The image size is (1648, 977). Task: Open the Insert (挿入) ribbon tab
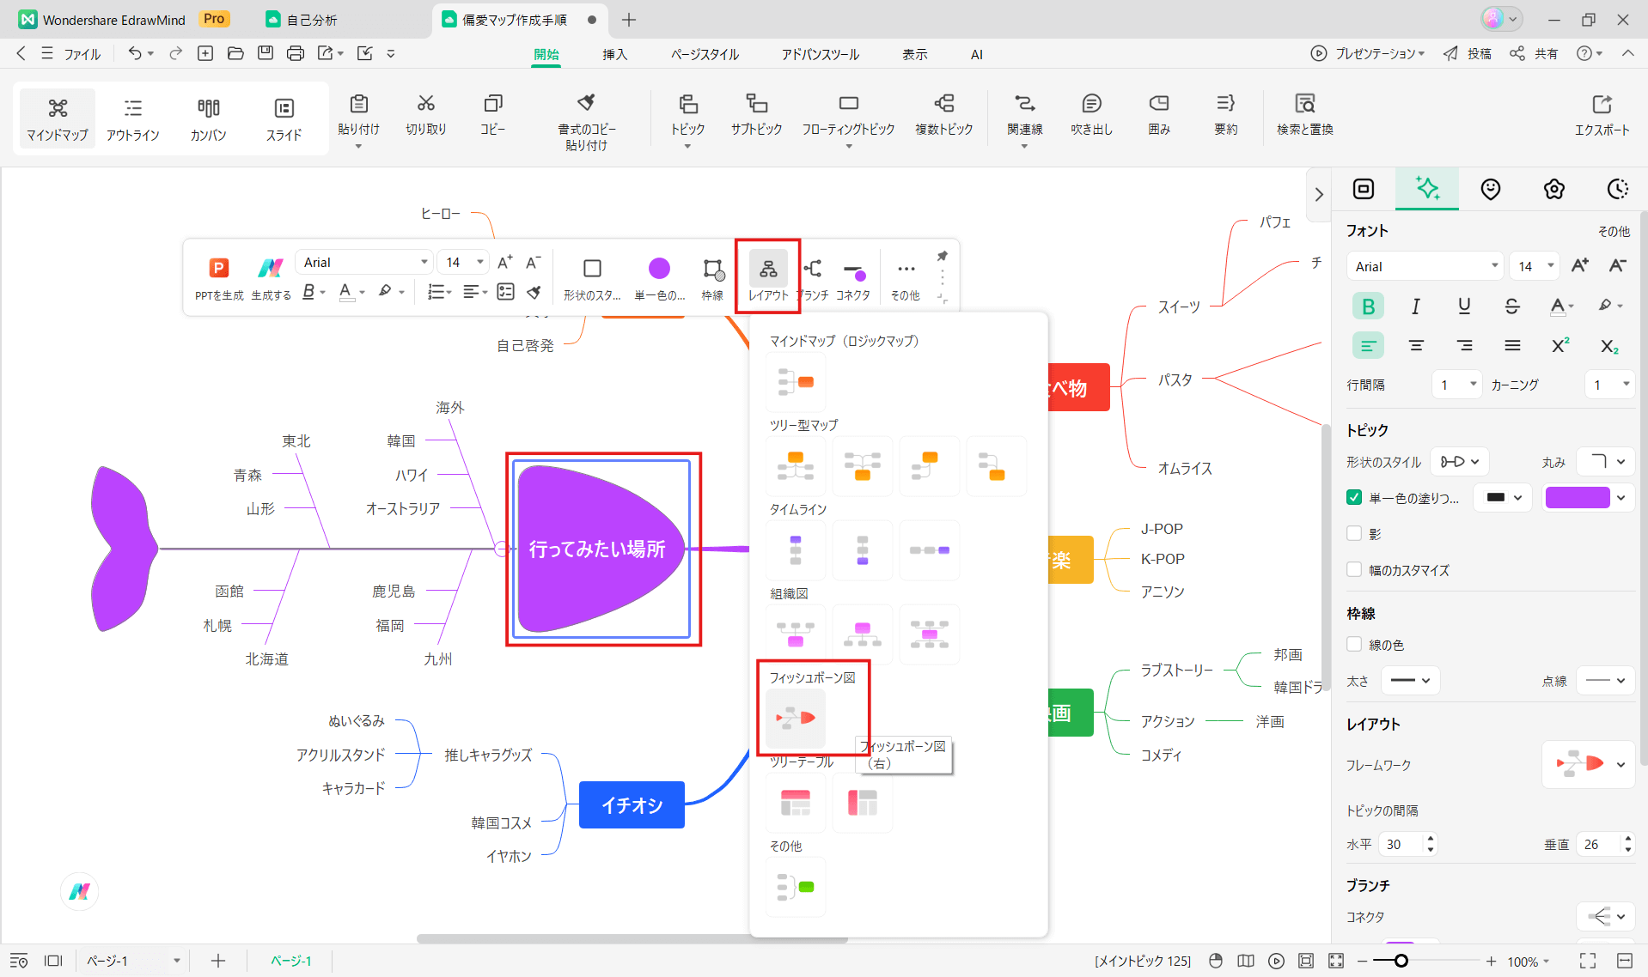pos(614,54)
